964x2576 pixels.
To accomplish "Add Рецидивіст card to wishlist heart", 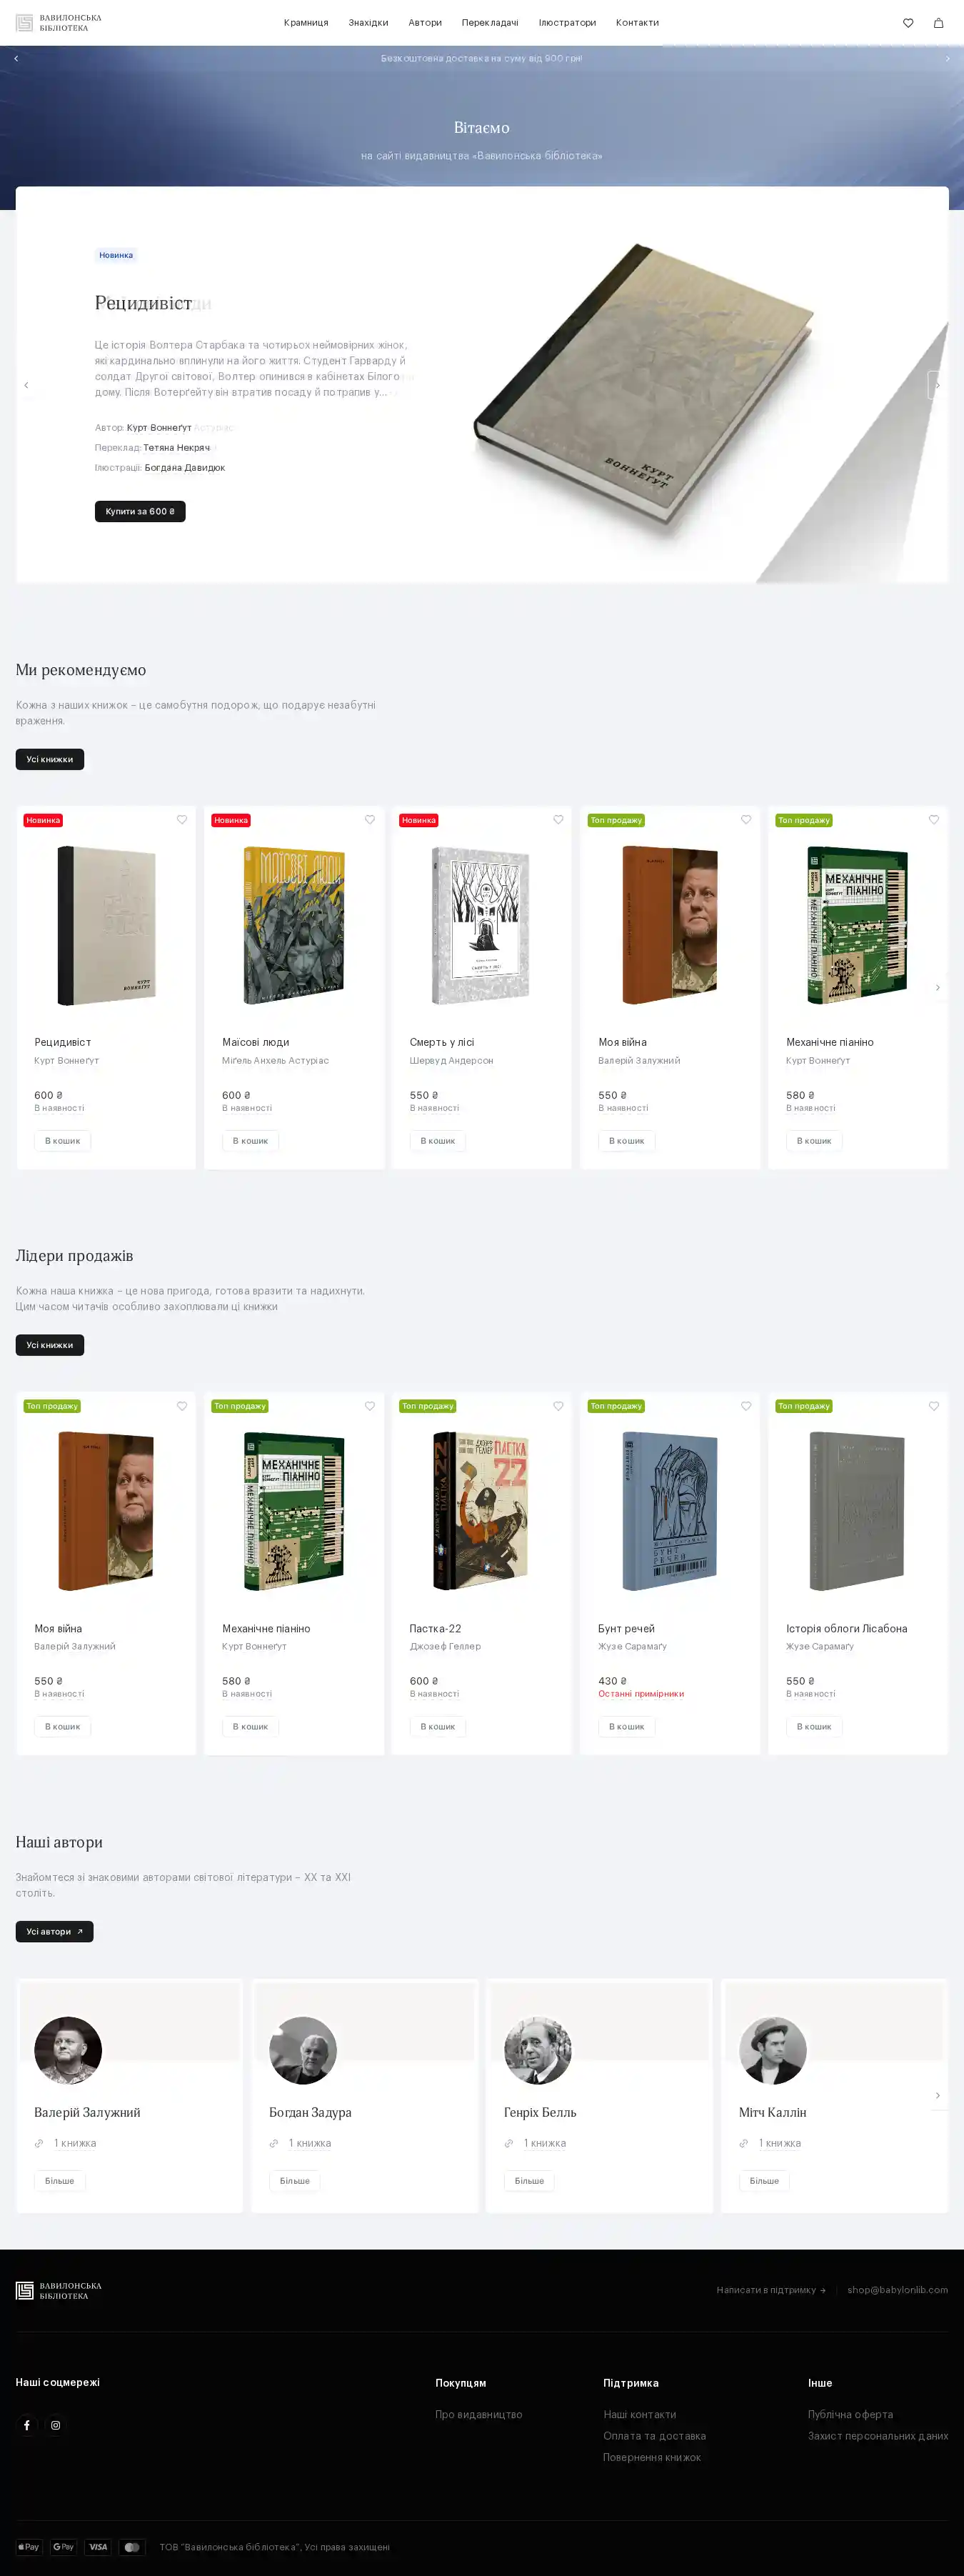I will point(182,820).
